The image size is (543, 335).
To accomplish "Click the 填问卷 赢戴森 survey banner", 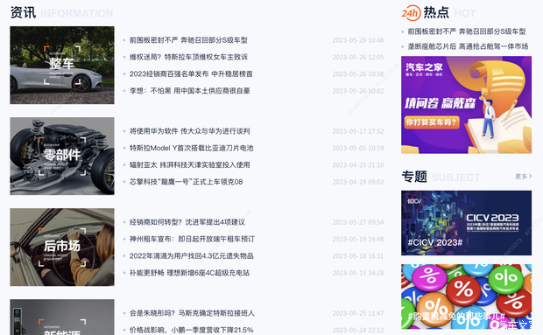I will pos(466,105).
